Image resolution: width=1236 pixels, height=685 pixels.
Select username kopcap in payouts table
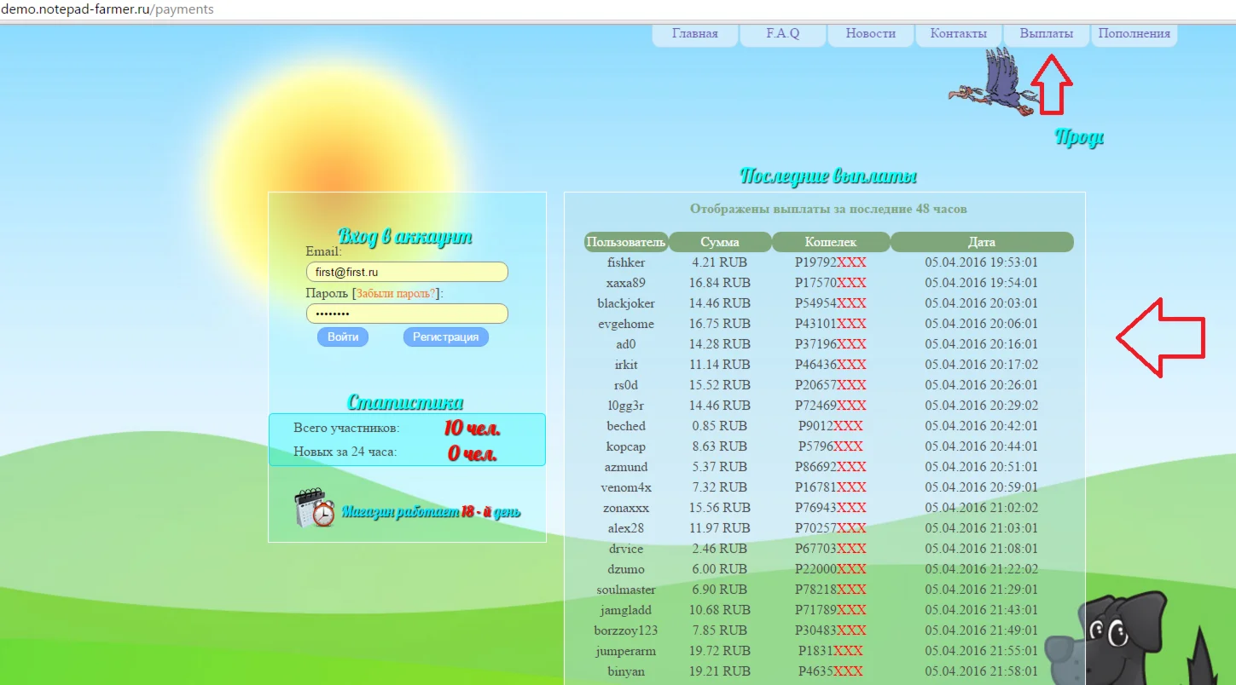626,446
